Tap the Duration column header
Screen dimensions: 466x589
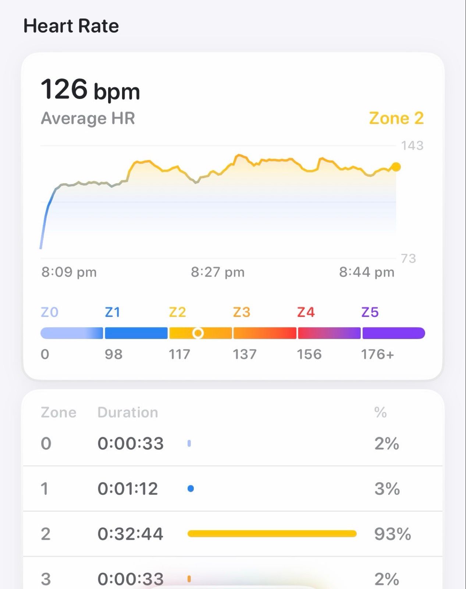[x=128, y=413]
